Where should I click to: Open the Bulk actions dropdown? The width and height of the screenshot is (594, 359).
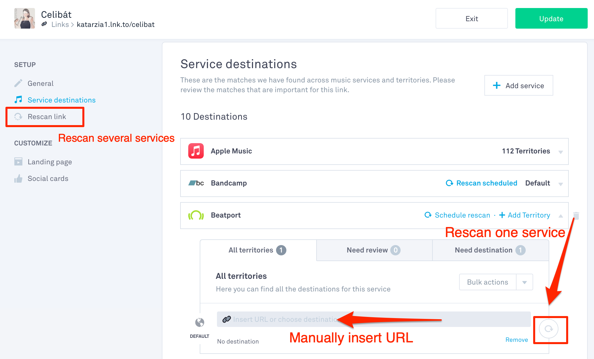(524, 282)
